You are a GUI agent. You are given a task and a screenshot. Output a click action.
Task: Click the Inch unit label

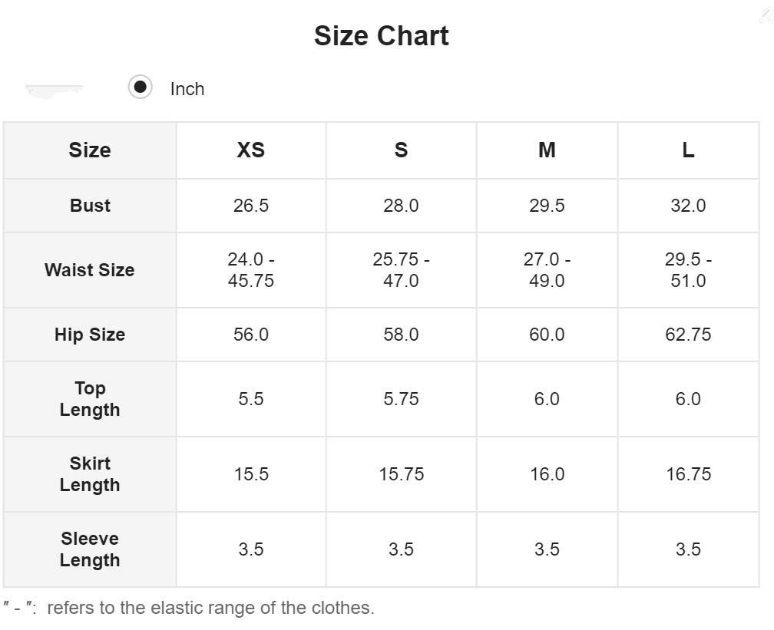187,89
